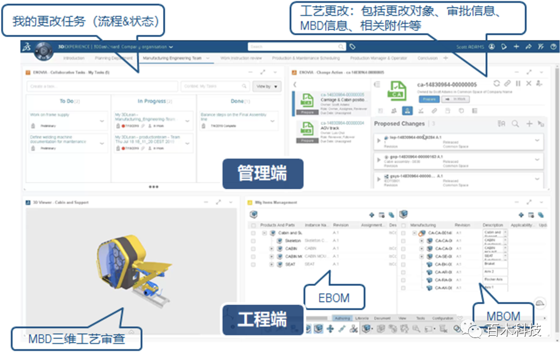Add a proposed change with plus icon
Viewport: 560px width, 355px height.
click(529, 124)
